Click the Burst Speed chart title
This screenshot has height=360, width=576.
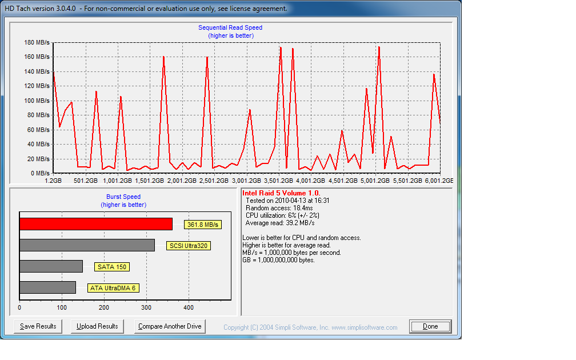click(123, 197)
